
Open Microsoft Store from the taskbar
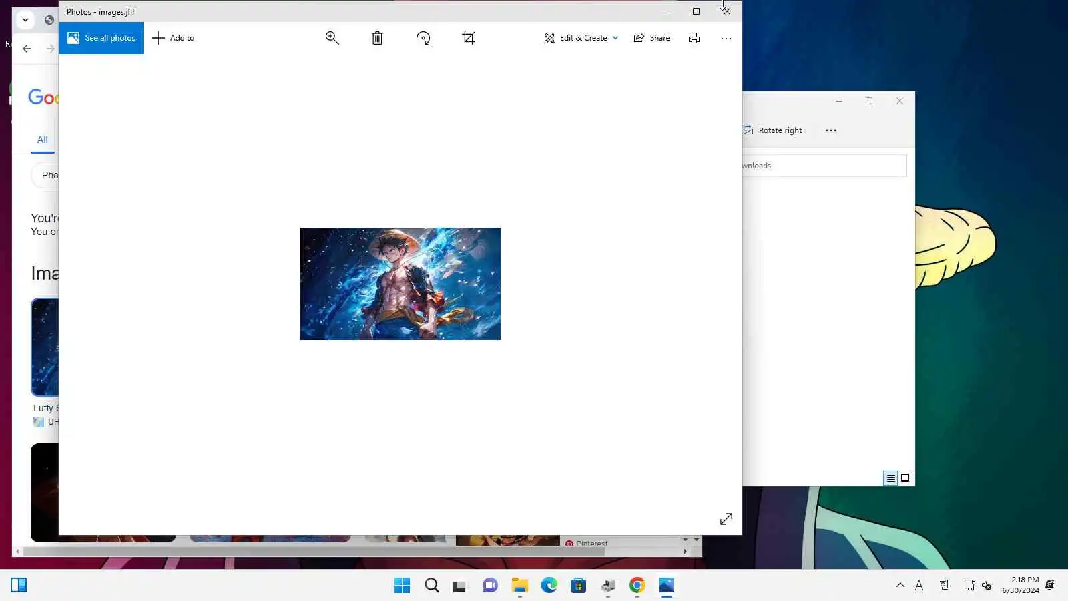pos(578,586)
